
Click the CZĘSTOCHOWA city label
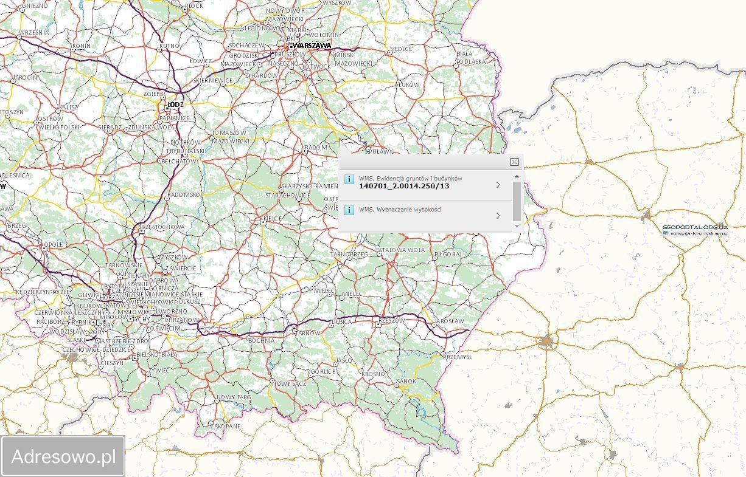click(162, 227)
